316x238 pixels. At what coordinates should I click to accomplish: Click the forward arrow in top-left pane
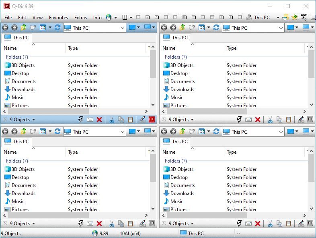(14, 27)
